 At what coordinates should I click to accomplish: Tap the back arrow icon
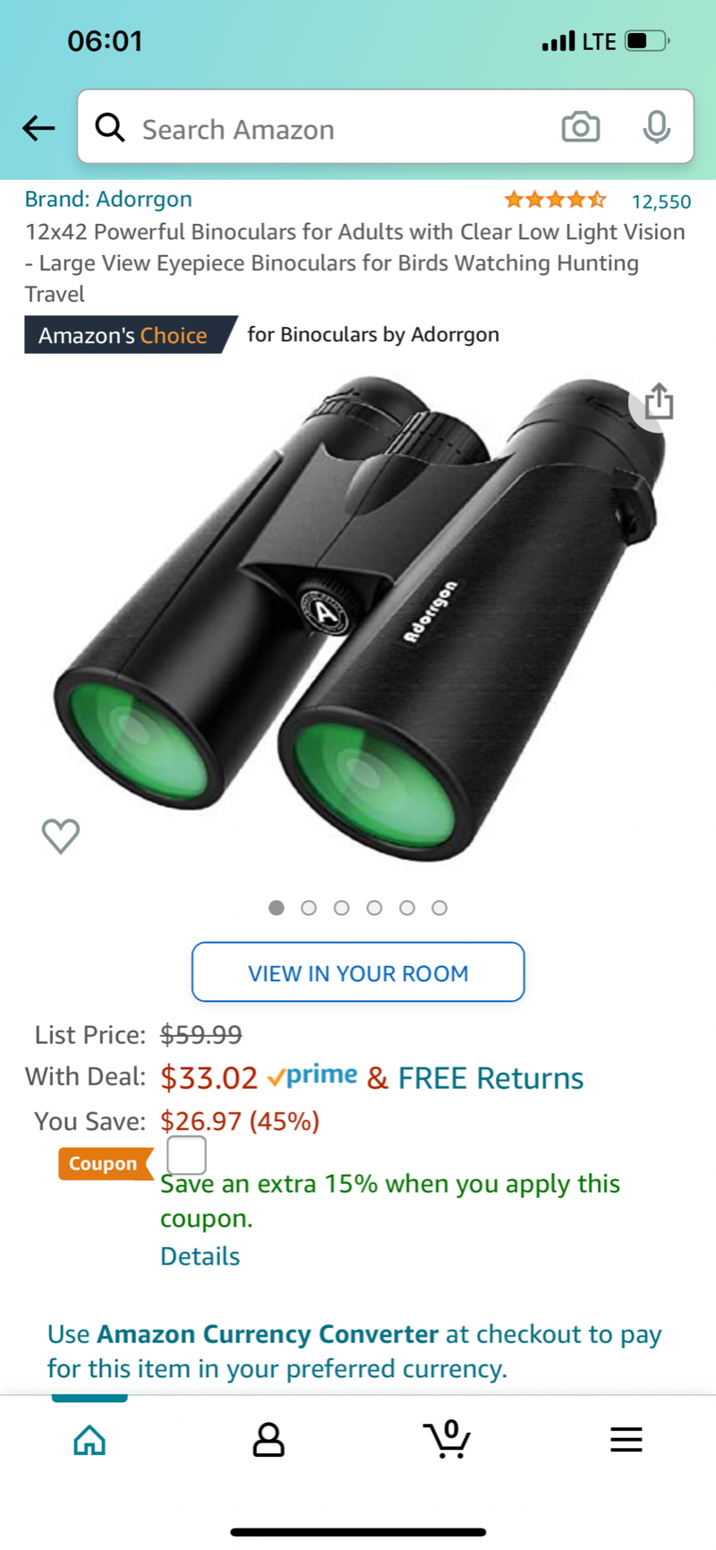[38, 128]
